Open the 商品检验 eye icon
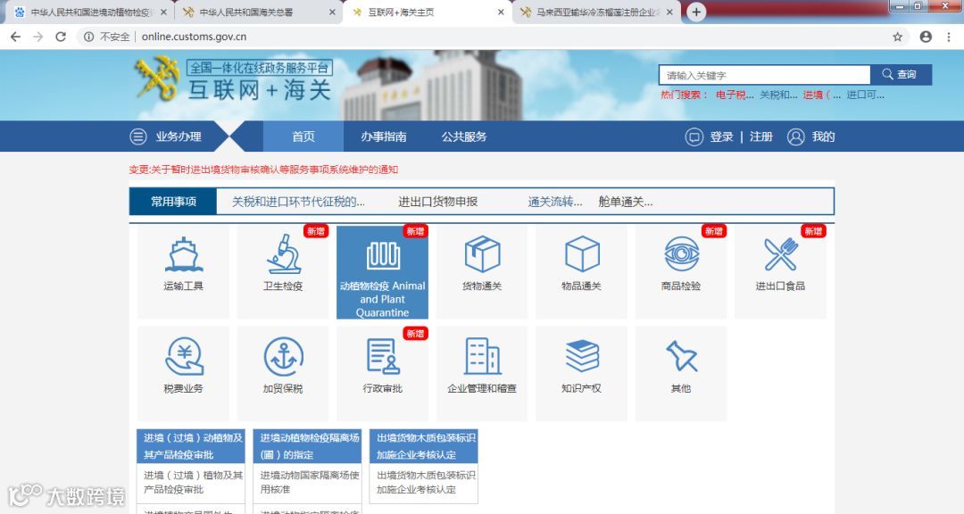Screen dimensions: 964x514 [x=681, y=253]
